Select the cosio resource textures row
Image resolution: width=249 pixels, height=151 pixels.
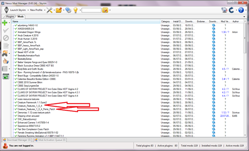[x=127, y=99]
